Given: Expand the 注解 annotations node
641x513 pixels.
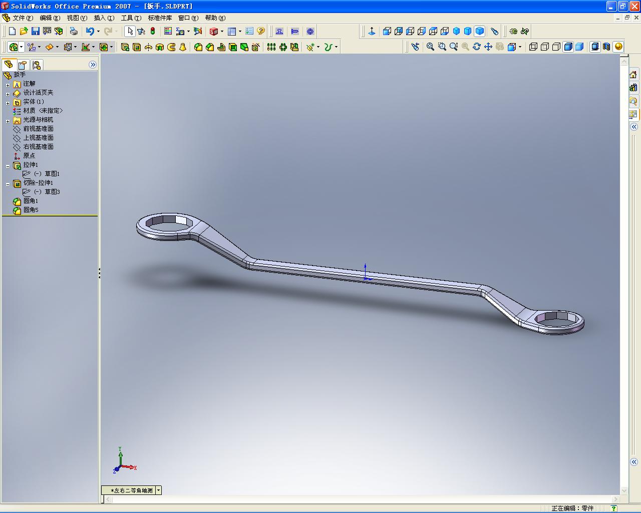Looking at the screenshot, I should [x=8, y=85].
